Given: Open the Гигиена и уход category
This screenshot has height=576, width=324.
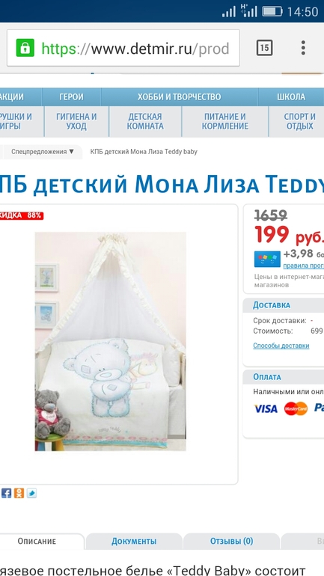Looking at the screenshot, I should click(76, 122).
